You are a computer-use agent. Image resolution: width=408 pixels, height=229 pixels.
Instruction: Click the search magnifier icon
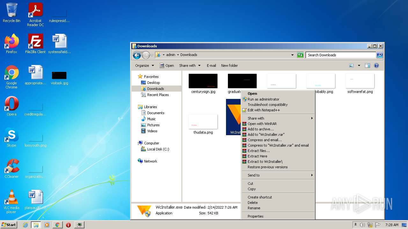(379, 55)
